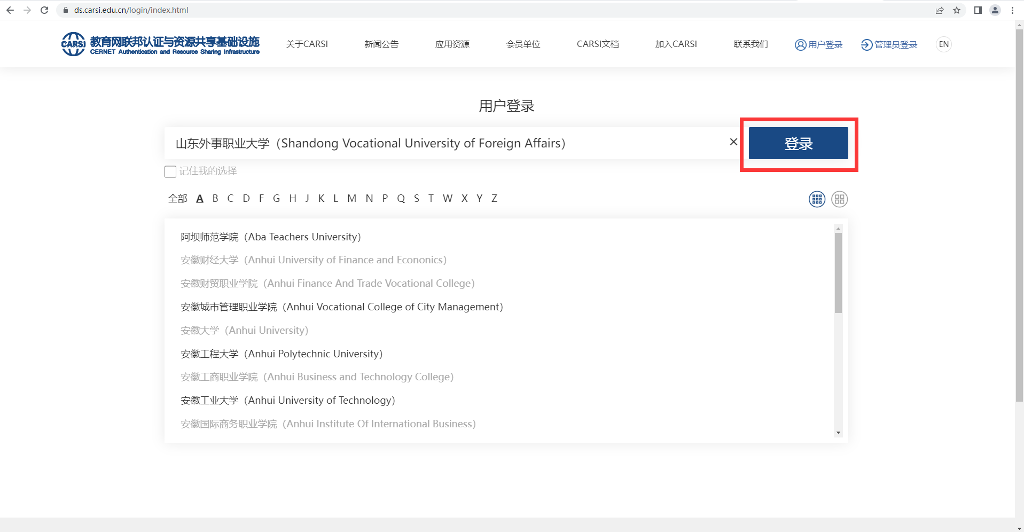Filter list by letter Z
This screenshot has height=532, width=1024.
(495, 199)
